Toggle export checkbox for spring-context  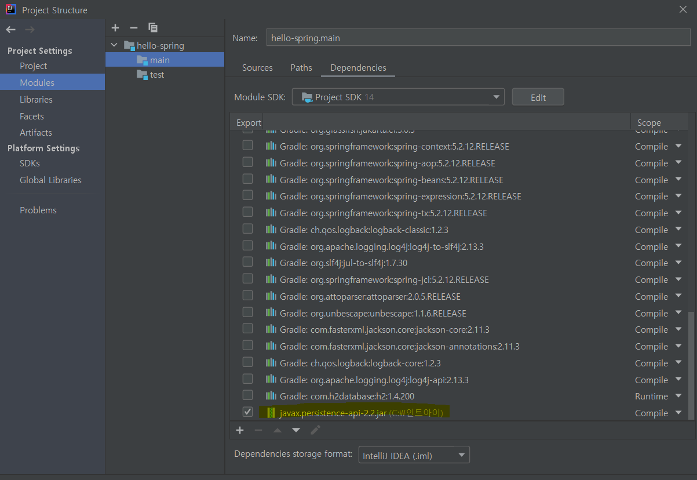pyautogui.click(x=247, y=146)
